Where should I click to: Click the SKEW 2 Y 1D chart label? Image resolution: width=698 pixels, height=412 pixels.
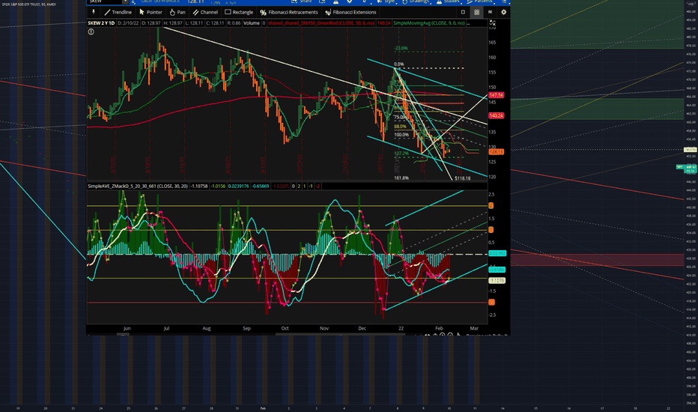pyautogui.click(x=101, y=22)
